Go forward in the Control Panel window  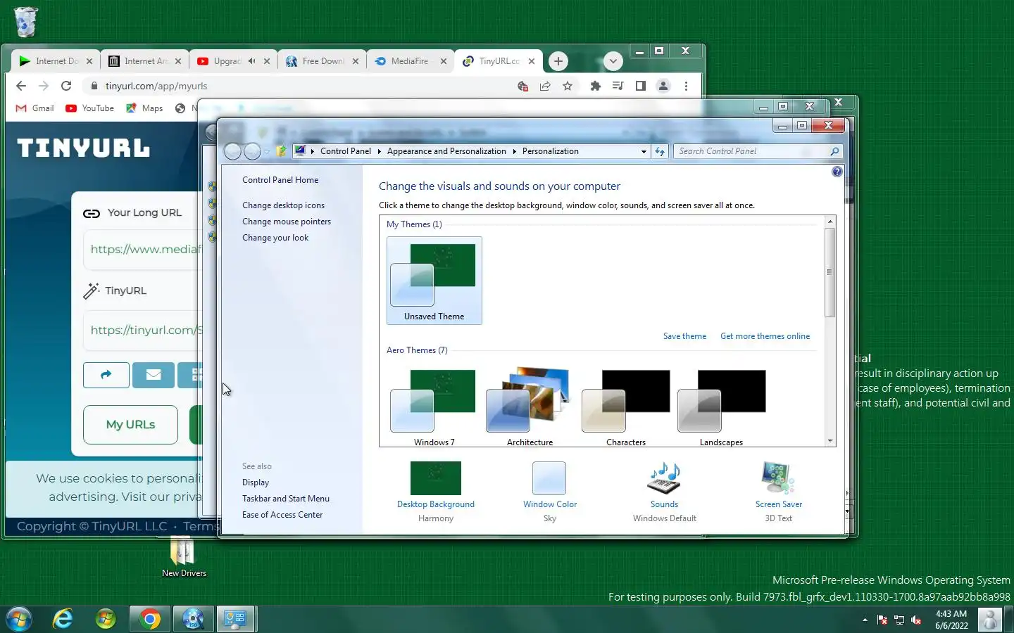coord(252,151)
